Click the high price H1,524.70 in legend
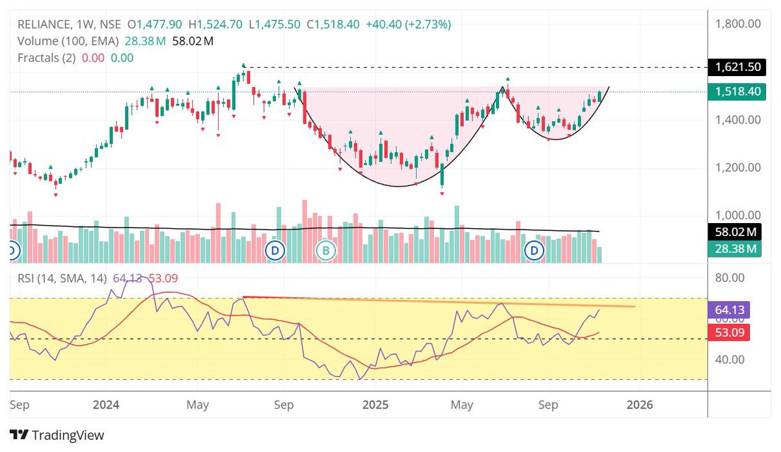Viewport: 781px width, 452px height. pos(215,24)
